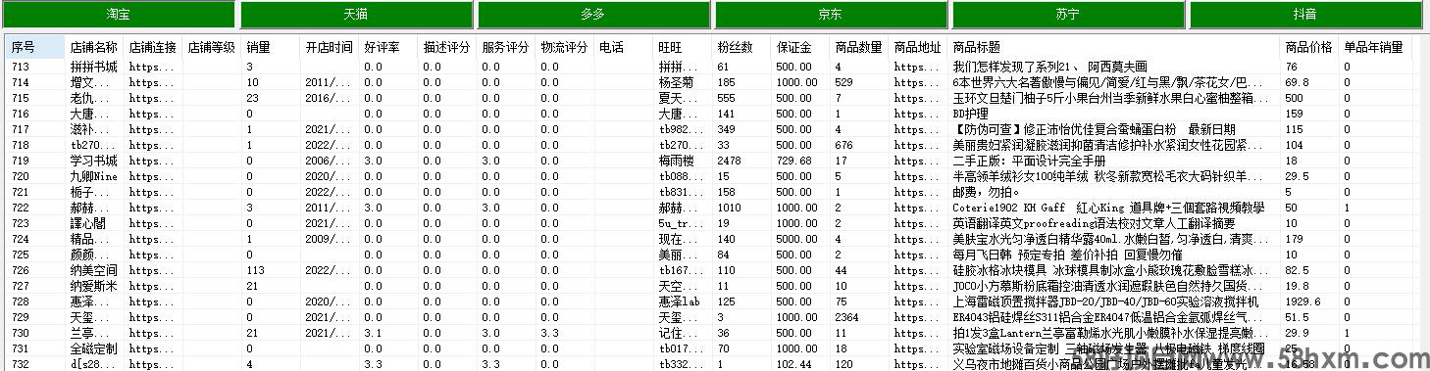Image resolution: width=1430 pixels, height=371 pixels.
Task: Click the 物流评分 column header
Action: tap(565, 47)
